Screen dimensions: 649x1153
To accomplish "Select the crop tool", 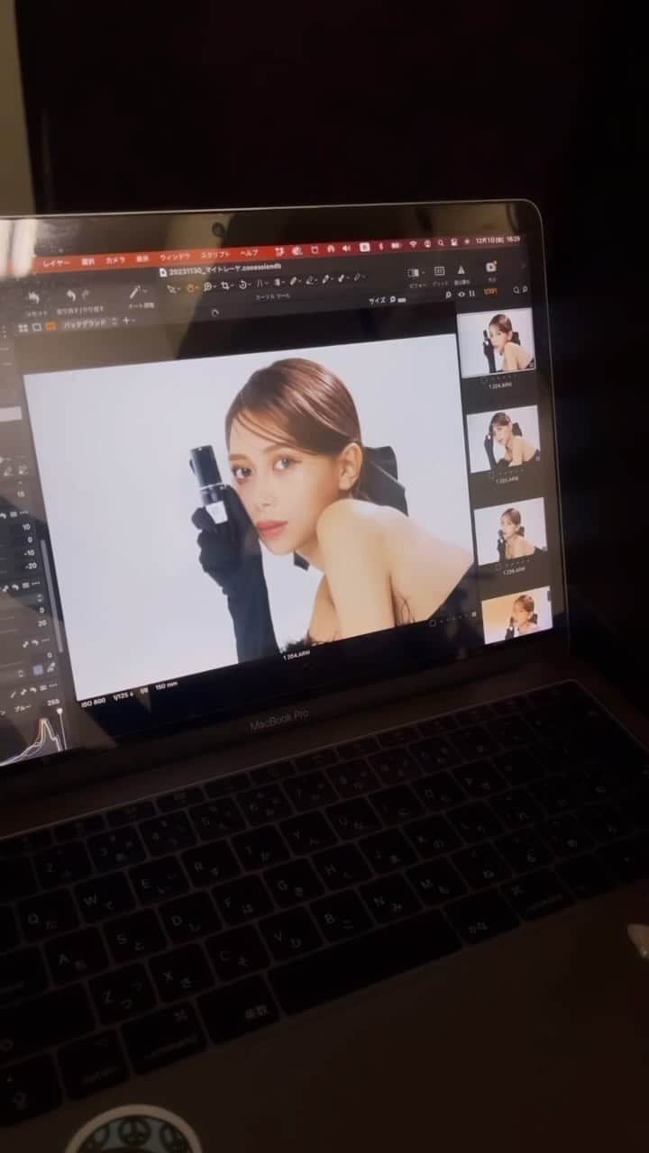I will [x=226, y=286].
